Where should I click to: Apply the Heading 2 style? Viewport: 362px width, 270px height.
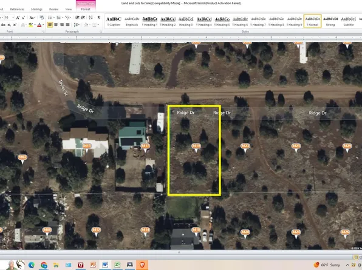point(168,21)
